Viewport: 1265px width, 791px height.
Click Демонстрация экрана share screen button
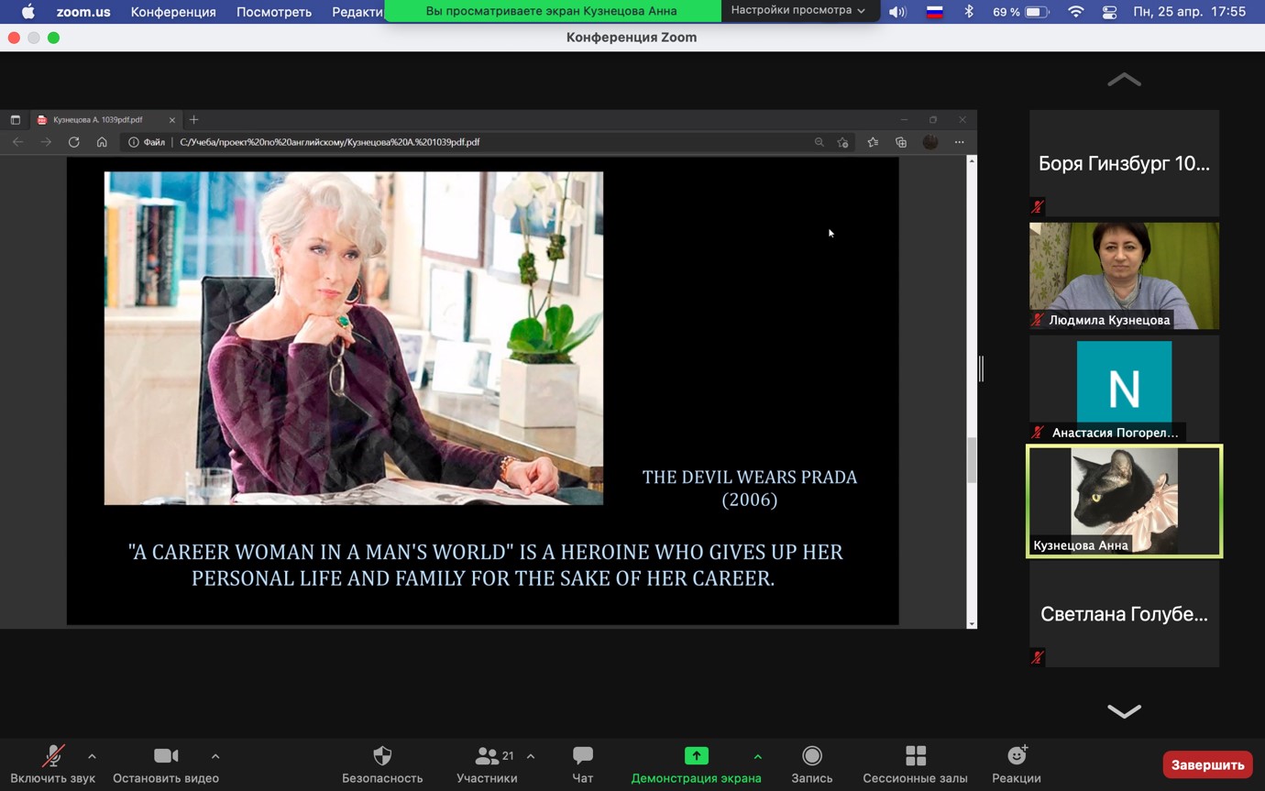tap(696, 764)
